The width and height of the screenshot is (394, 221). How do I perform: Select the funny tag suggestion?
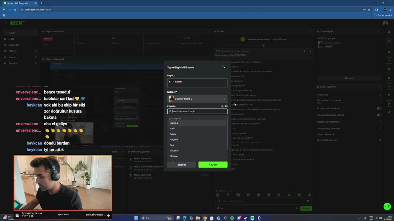(197, 134)
